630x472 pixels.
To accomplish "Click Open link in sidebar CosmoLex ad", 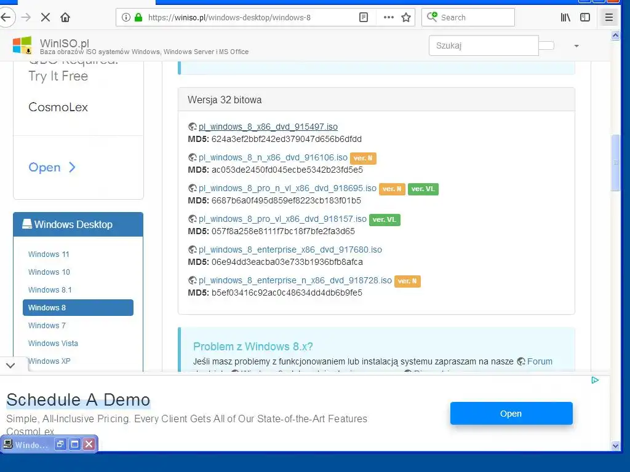I will click(x=44, y=167).
